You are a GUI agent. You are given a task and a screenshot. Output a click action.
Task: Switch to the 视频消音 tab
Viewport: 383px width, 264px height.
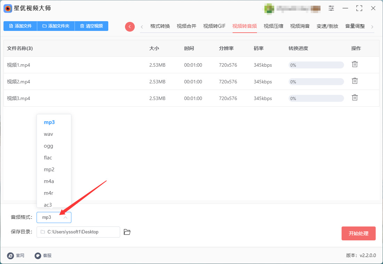pyautogui.click(x=300, y=26)
